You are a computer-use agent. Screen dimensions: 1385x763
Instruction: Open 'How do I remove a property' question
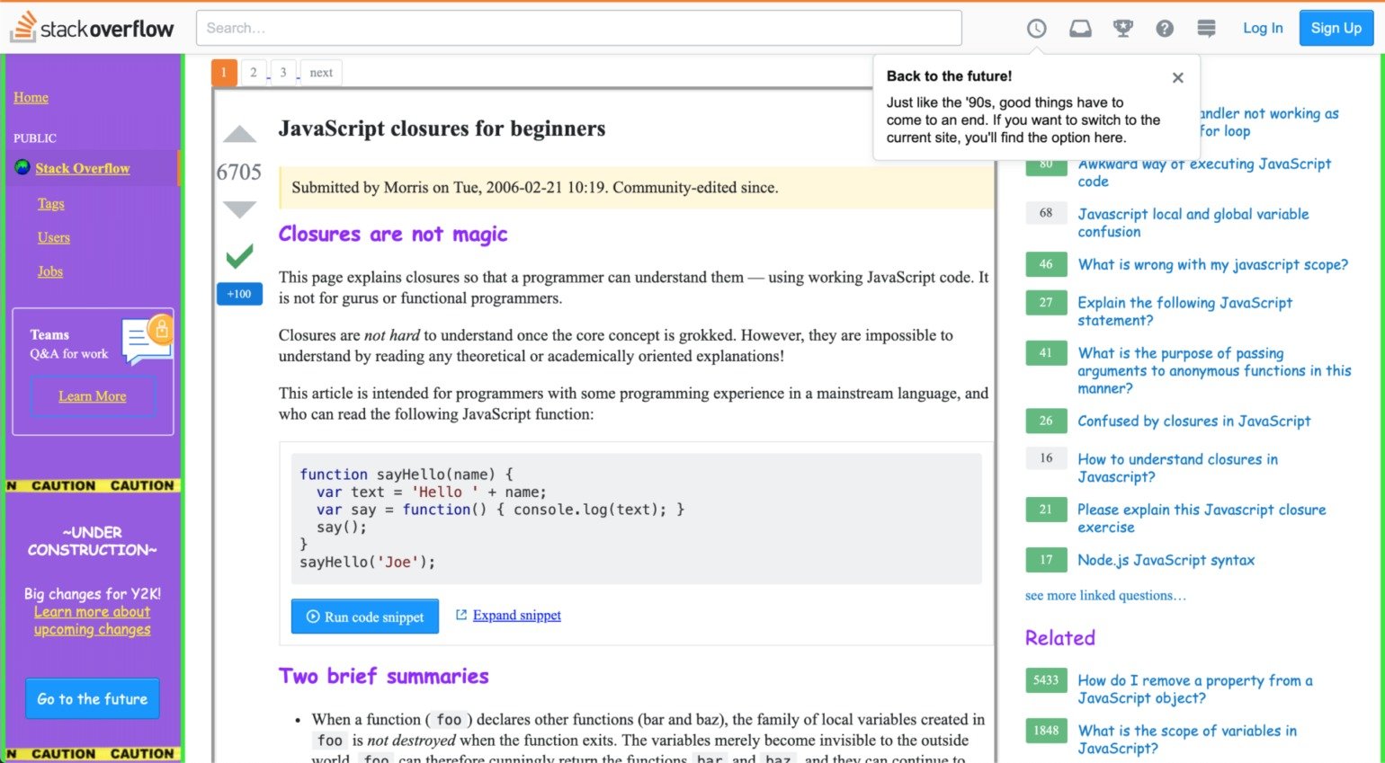coord(1195,689)
